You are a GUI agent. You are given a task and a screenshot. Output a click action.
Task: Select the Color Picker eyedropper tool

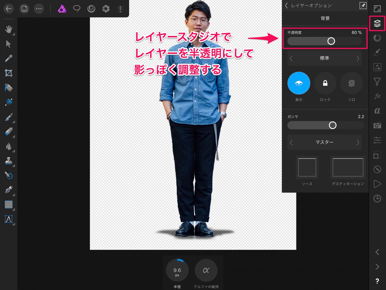8,59
